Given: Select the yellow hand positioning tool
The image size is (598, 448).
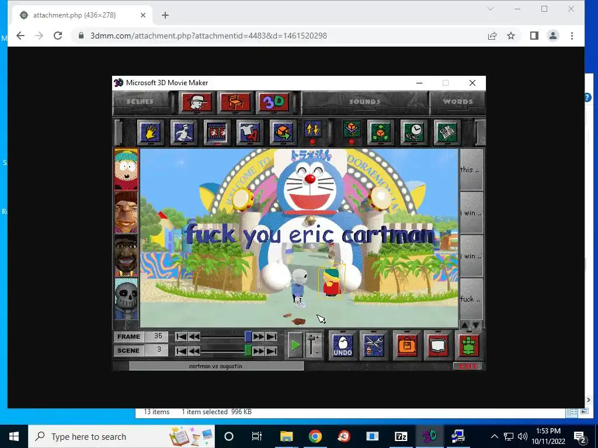Looking at the screenshot, I should [150, 132].
